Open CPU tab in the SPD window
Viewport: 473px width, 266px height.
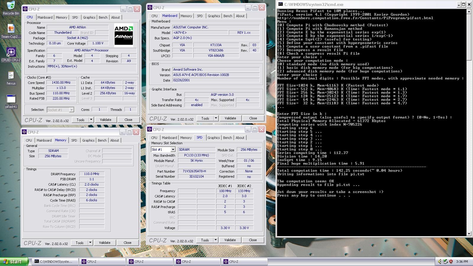point(154,138)
